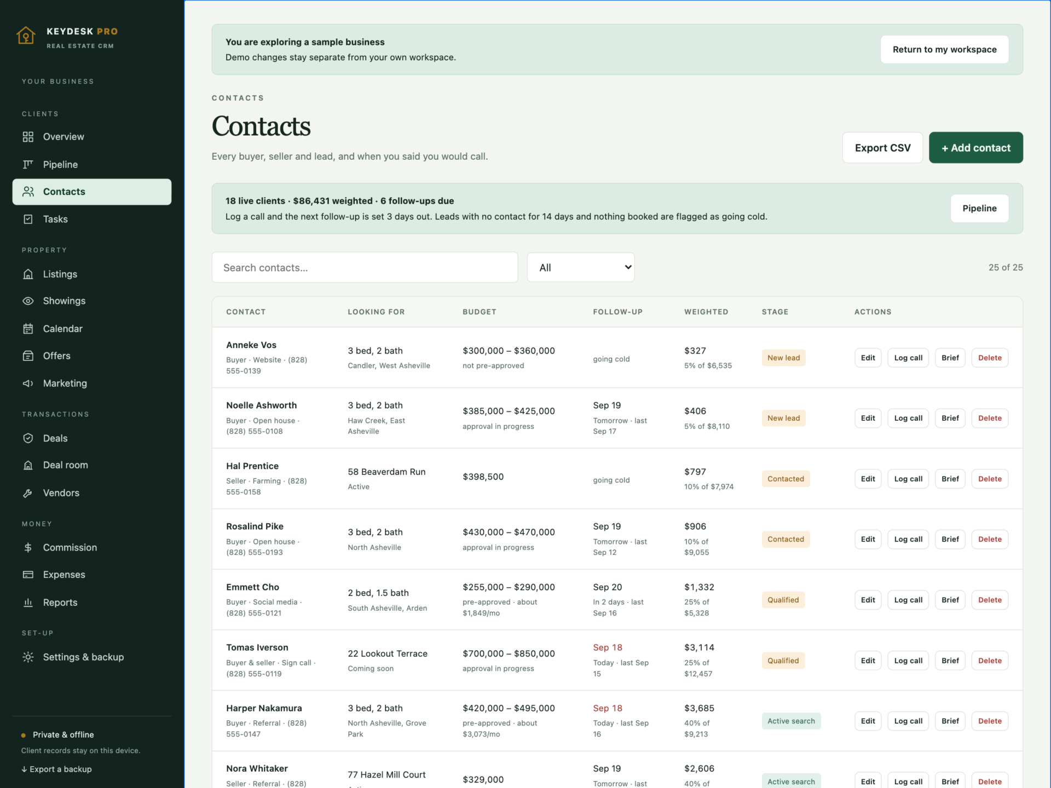The image size is (1051, 788).
Task: Click the + Add contact button
Action: pos(975,148)
